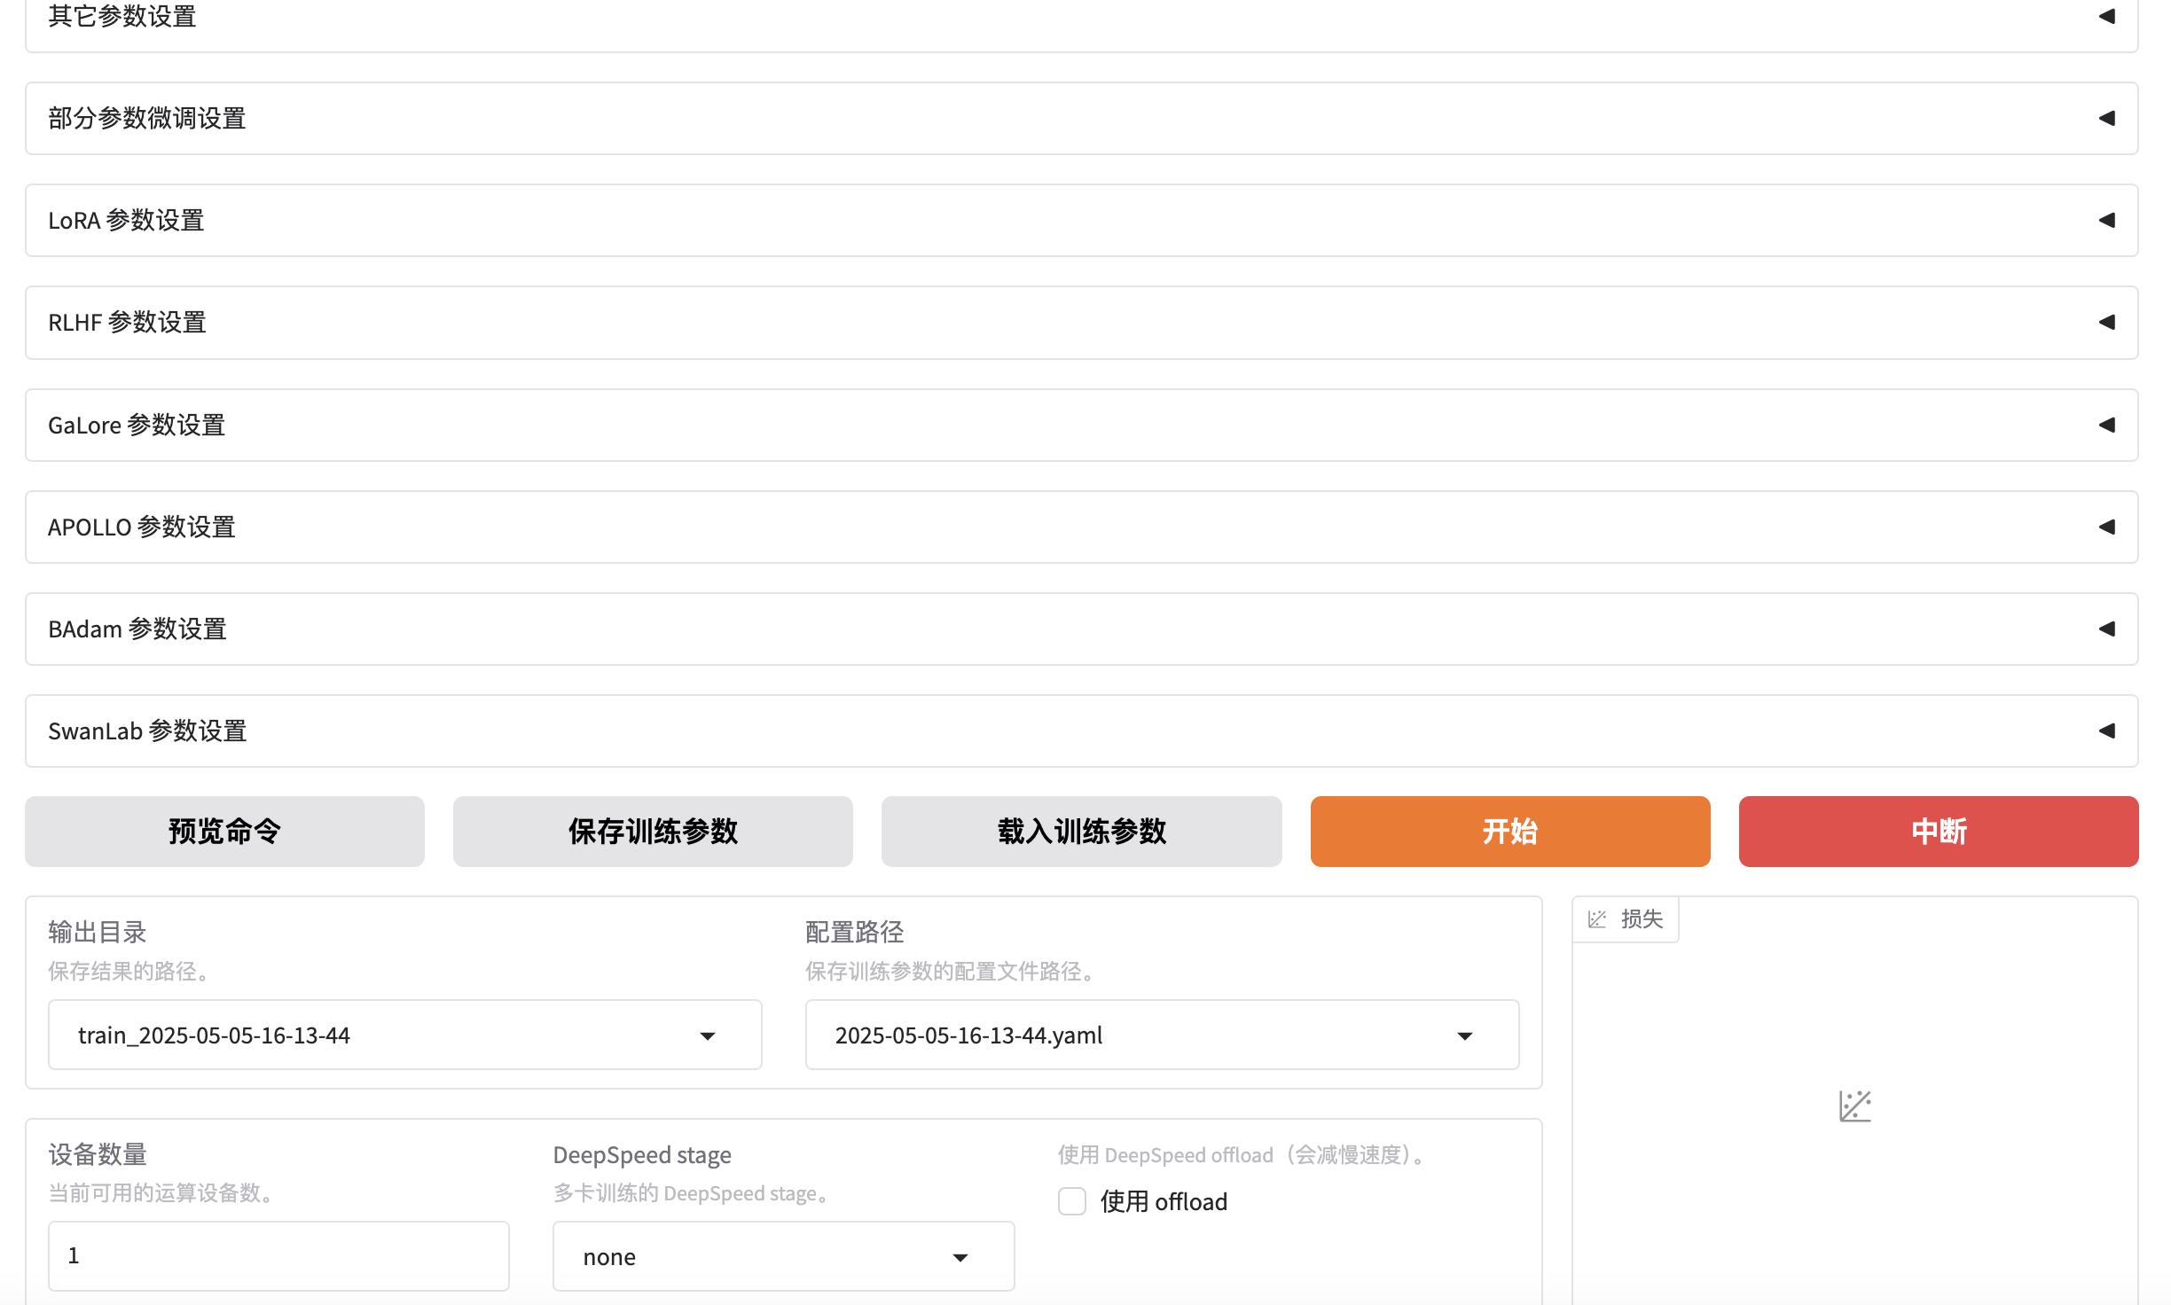Expand GaLore 参数设置 arrow icon
This screenshot has width=2171, height=1305.
pos(2107,425)
